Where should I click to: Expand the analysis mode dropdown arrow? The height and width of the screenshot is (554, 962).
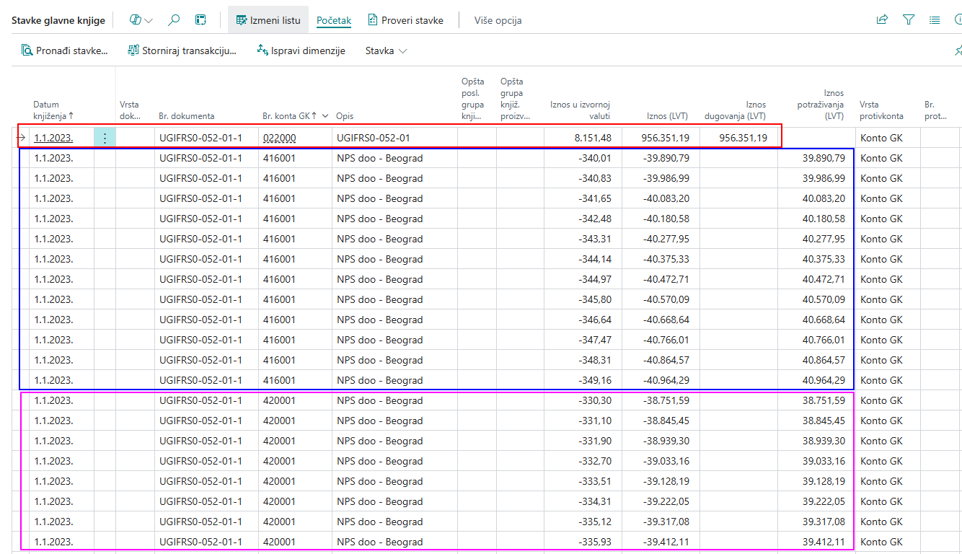[149, 21]
